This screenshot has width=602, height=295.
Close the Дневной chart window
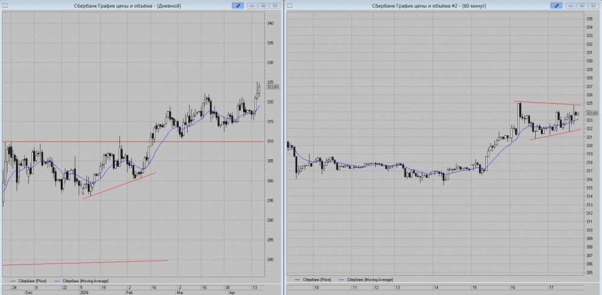pos(274,6)
